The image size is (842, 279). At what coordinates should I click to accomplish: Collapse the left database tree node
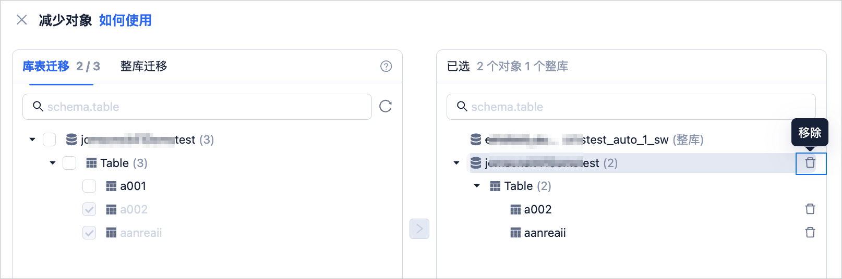32,139
